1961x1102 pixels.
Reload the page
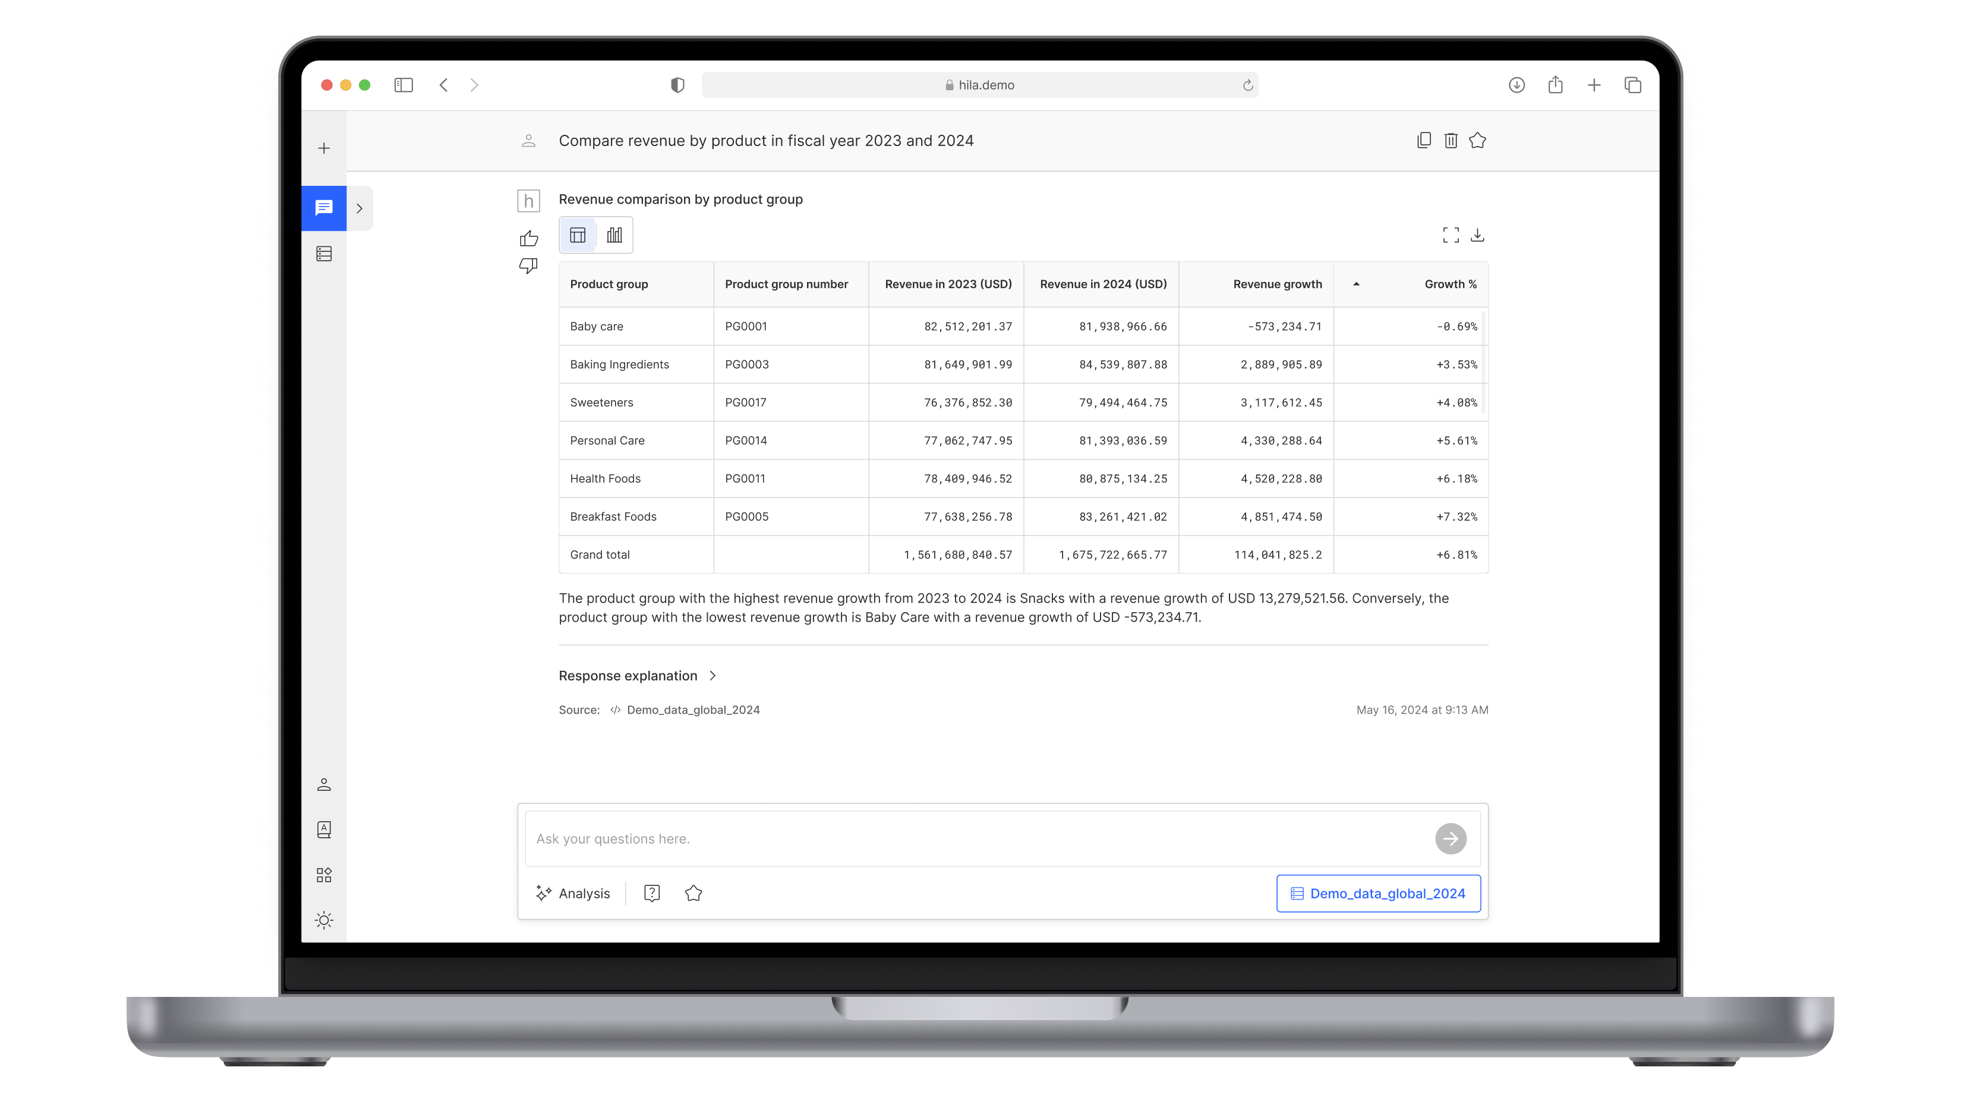pos(1248,85)
